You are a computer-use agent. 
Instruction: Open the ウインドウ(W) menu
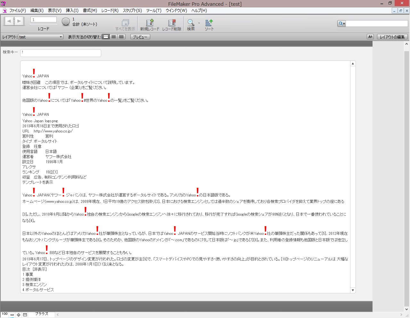point(176,11)
